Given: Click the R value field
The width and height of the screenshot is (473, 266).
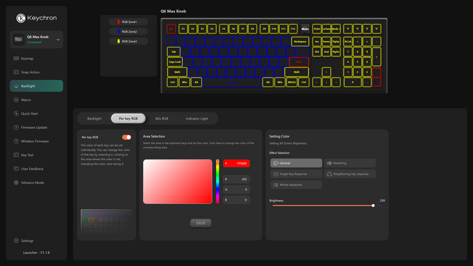Looking at the screenshot, I should (x=237, y=179).
